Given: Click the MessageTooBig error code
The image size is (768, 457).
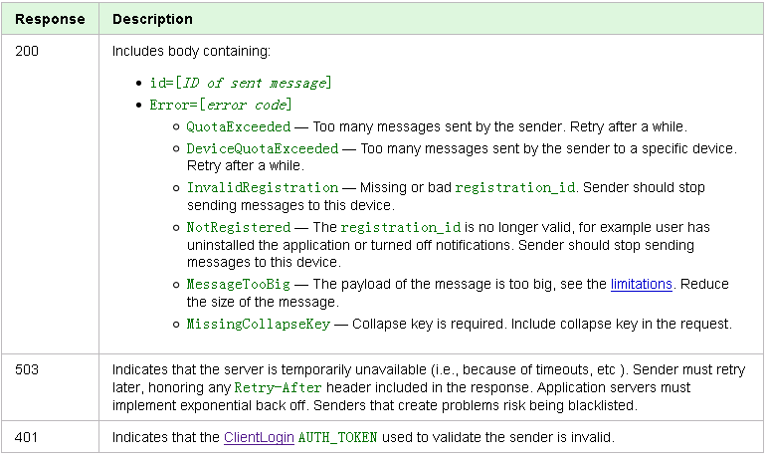Looking at the screenshot, I should pyautogui.click(x=239, y=285).
